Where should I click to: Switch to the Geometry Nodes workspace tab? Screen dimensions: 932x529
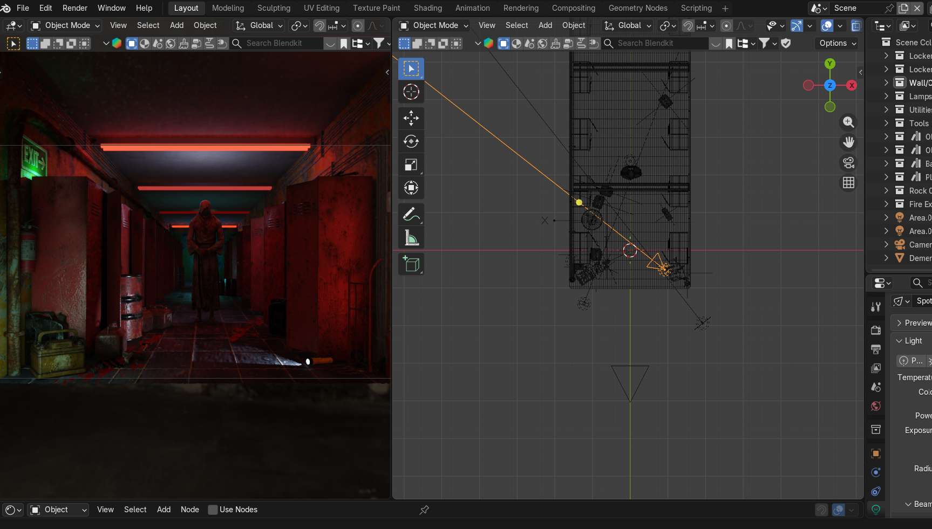coord(638,8)
